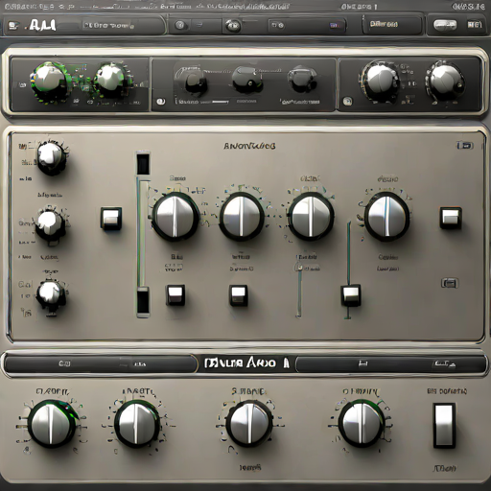The image size is (491, 491).
Task: Click the round power icon in the right dark module
Action: click(x=347, y=102)
